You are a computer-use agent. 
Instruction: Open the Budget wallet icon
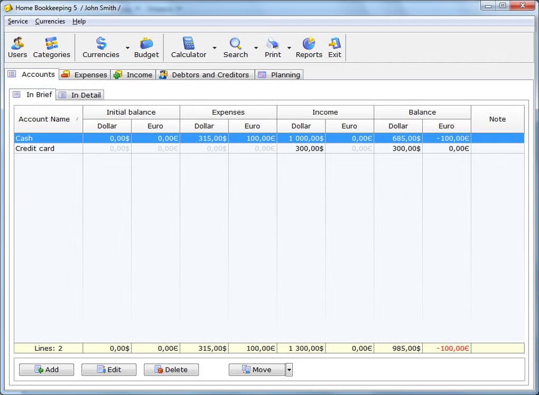146,48
